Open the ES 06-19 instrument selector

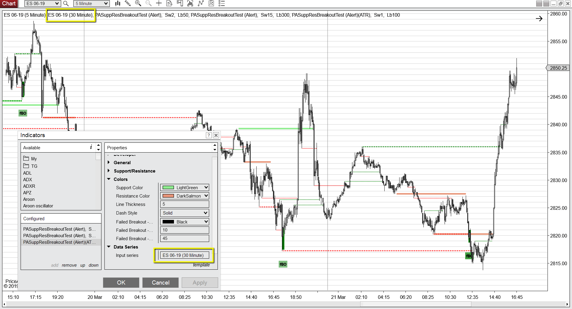(43, 4)
